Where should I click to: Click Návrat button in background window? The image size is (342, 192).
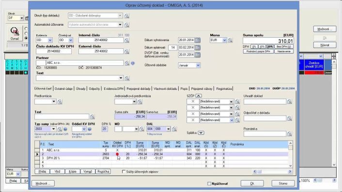click(x=325, y=45)
